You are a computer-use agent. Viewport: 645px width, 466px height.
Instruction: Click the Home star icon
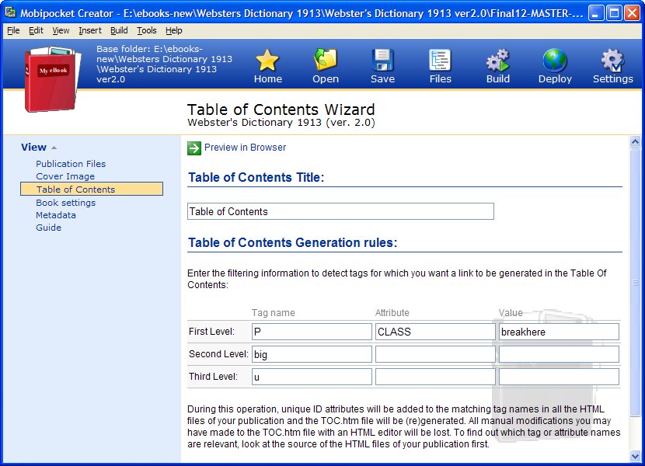[x=267, y=61]
